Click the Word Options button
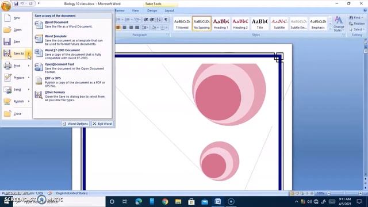Screen dimensions: 368x207 pos(75,124)
